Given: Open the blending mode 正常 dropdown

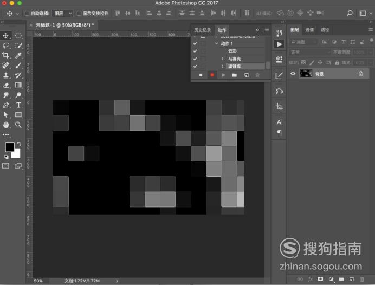Looking at the screenshot, I should (x=310, y=53).
